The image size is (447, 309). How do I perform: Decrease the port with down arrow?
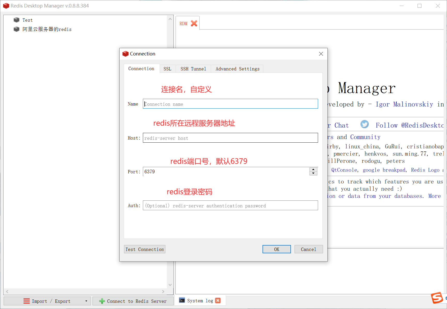(313, 173)
